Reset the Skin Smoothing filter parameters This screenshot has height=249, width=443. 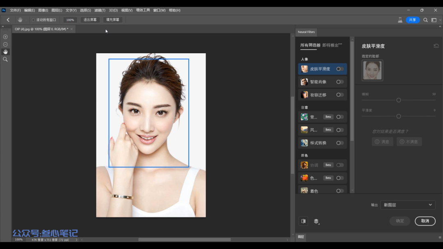pos(436,46)
